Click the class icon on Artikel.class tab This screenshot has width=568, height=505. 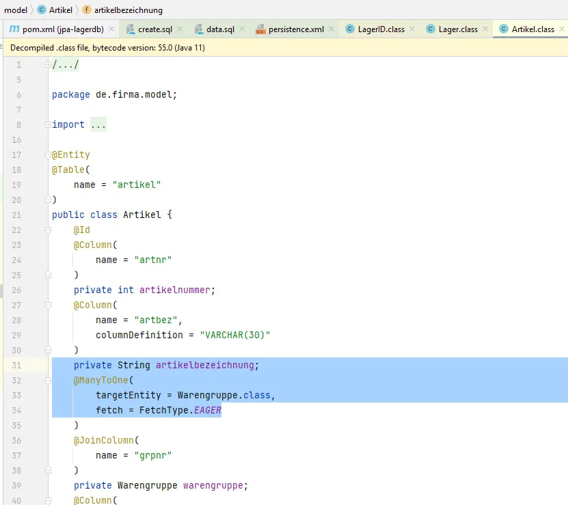click(x=504, y=29)
